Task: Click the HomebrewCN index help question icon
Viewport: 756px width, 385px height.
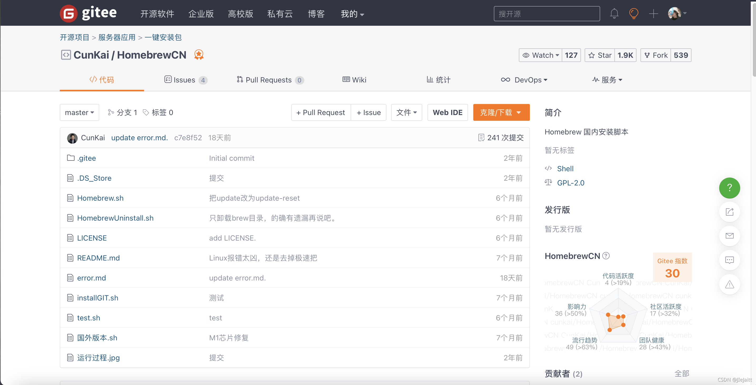Action: point(606,256)
